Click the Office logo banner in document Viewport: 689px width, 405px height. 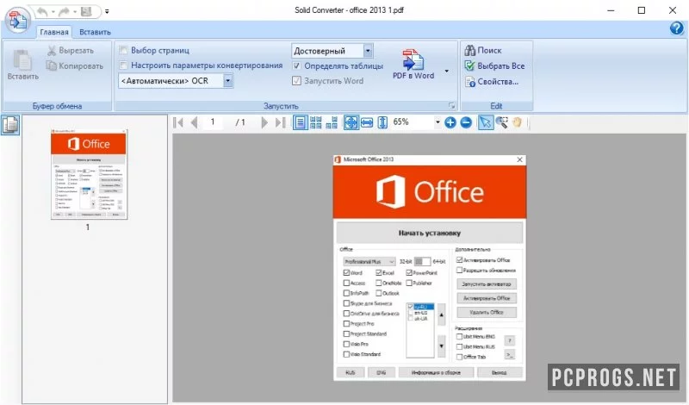[429, 191]
